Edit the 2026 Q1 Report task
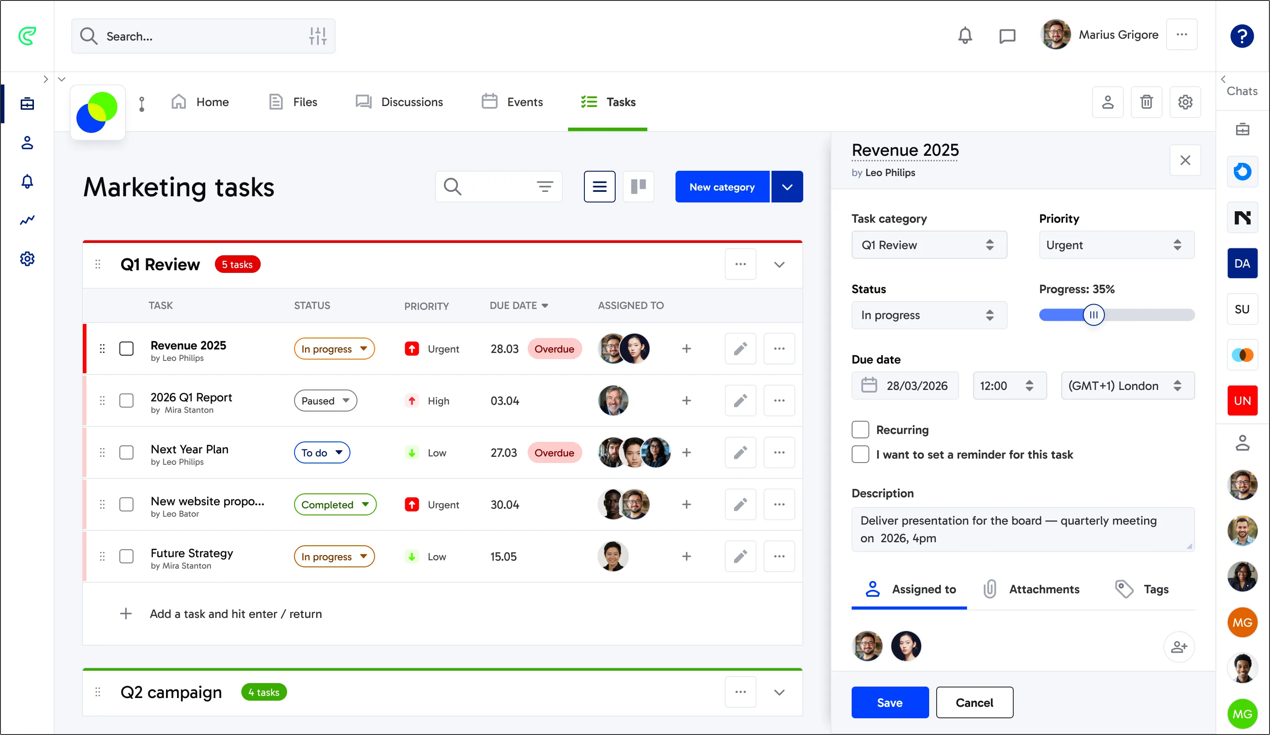 coord(740,401)
